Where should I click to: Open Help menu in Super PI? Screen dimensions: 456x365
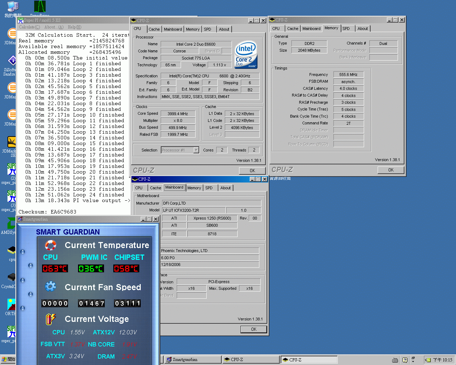click(74, 27)
